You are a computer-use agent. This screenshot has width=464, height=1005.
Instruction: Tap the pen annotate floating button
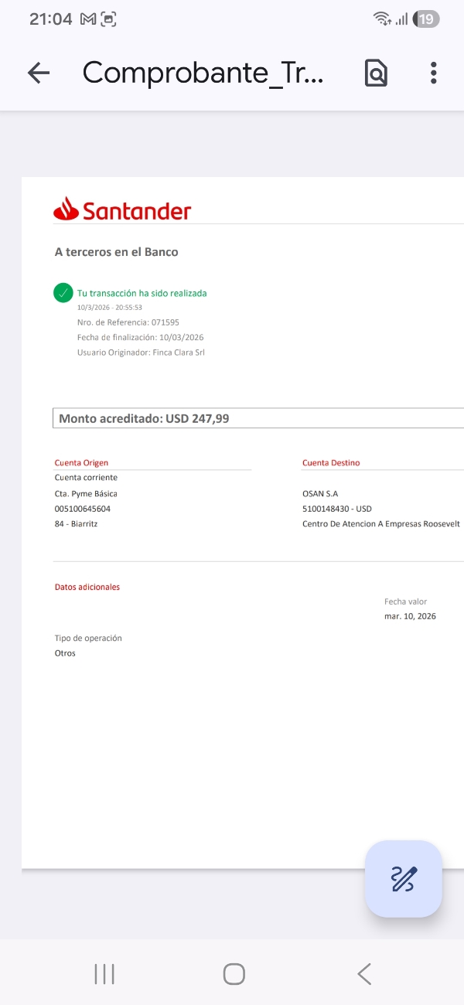[404, 879]
